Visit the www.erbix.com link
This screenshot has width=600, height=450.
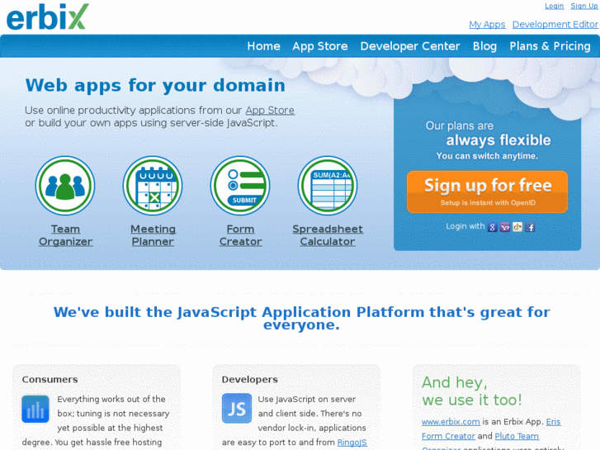[x=451, y=422]
